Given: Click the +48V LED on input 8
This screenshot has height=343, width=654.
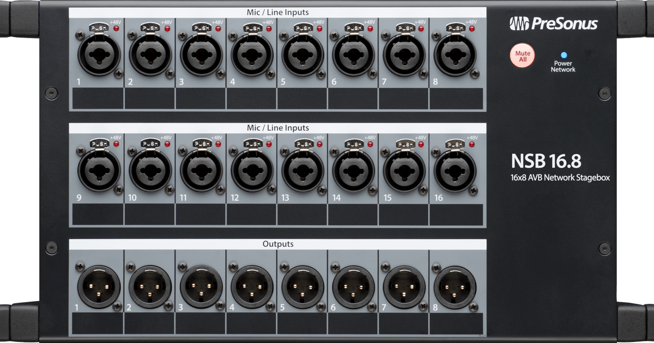Looking at the screenshot, I should click(471, 28).
